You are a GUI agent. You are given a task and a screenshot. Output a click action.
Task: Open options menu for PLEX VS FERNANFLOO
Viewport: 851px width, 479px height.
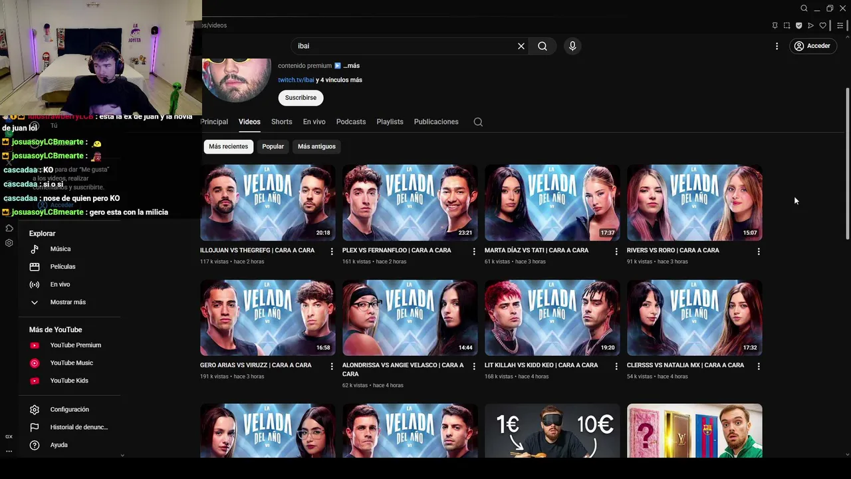(x=474, y=251)
